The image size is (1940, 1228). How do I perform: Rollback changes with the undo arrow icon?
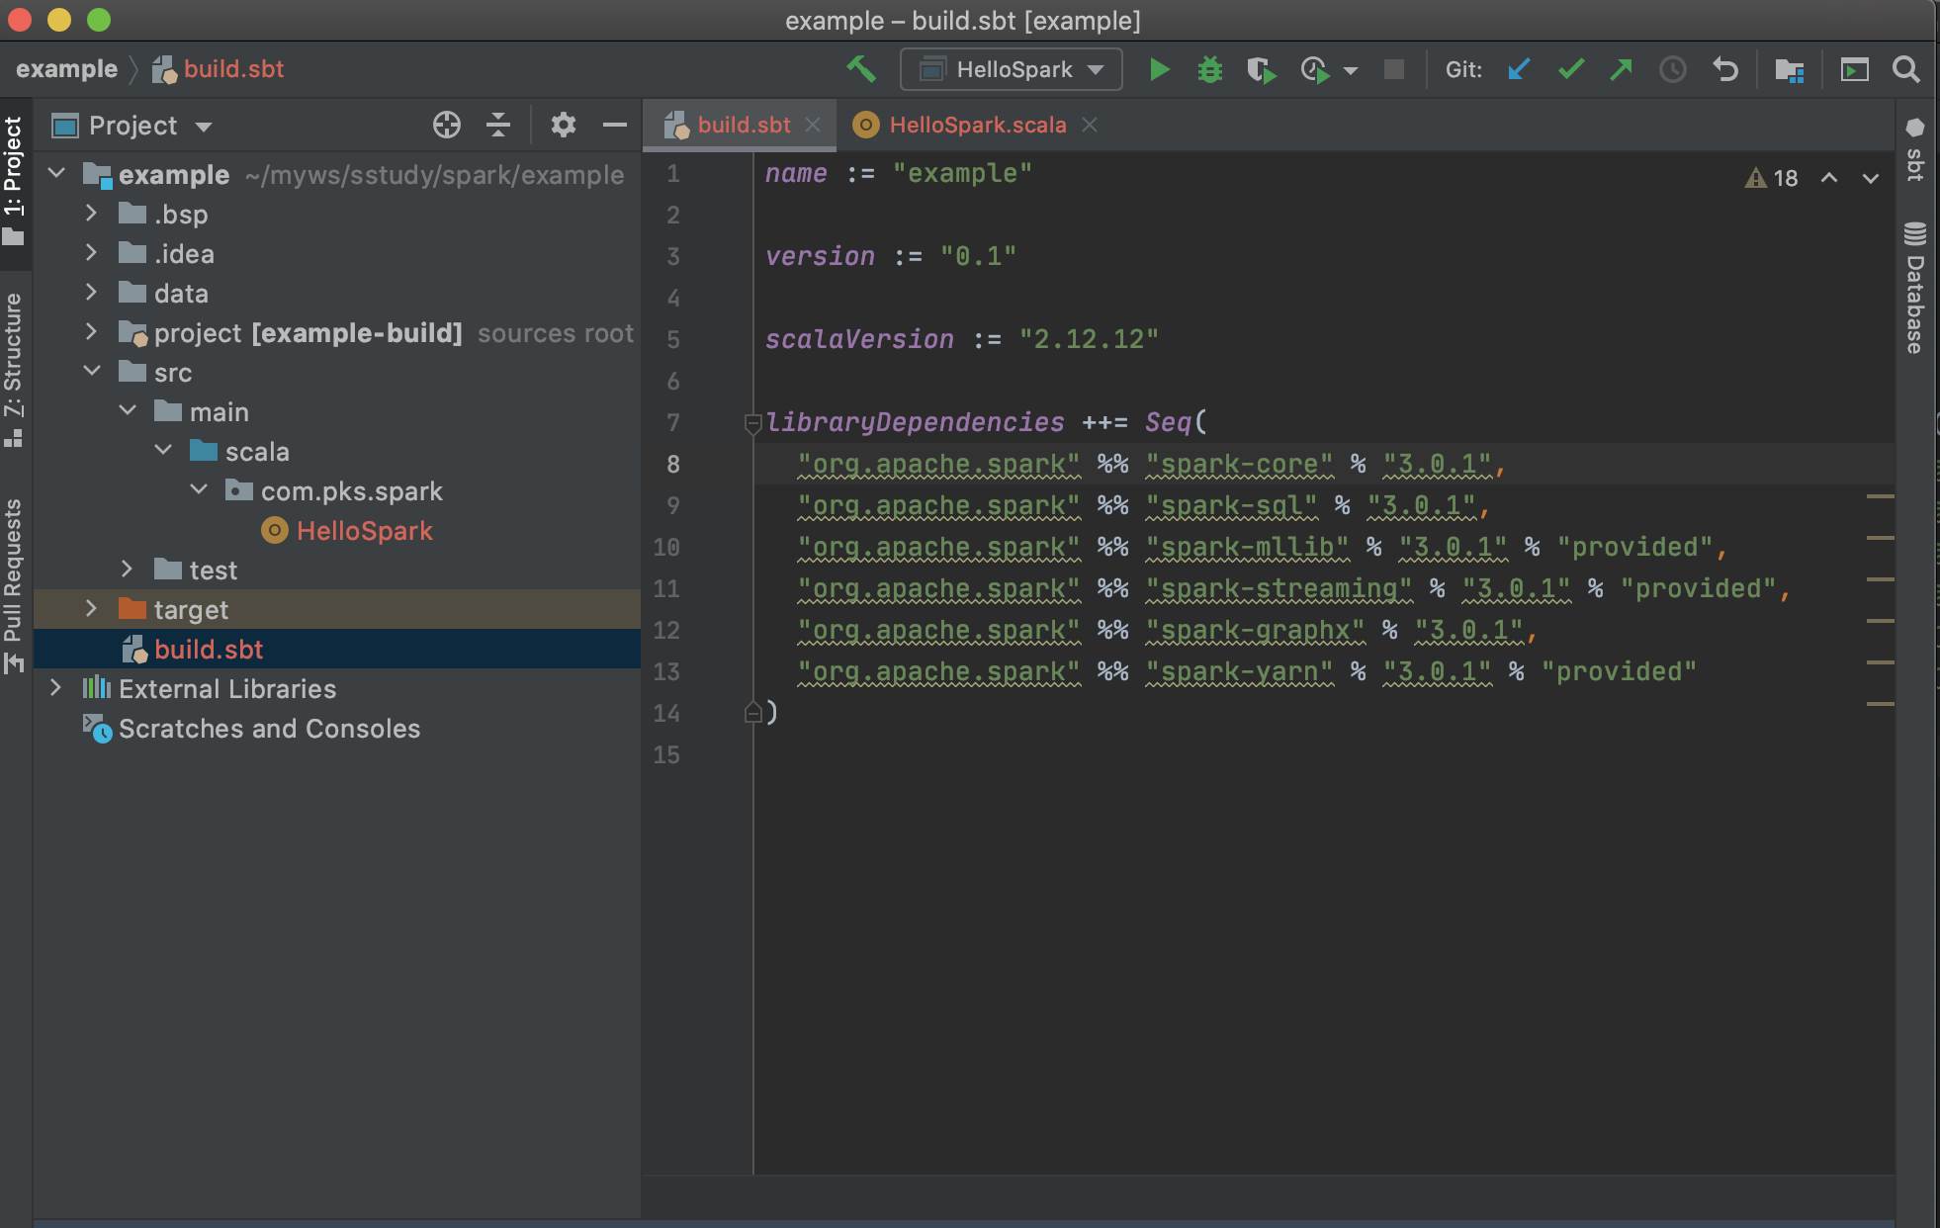pos(1724,69)
